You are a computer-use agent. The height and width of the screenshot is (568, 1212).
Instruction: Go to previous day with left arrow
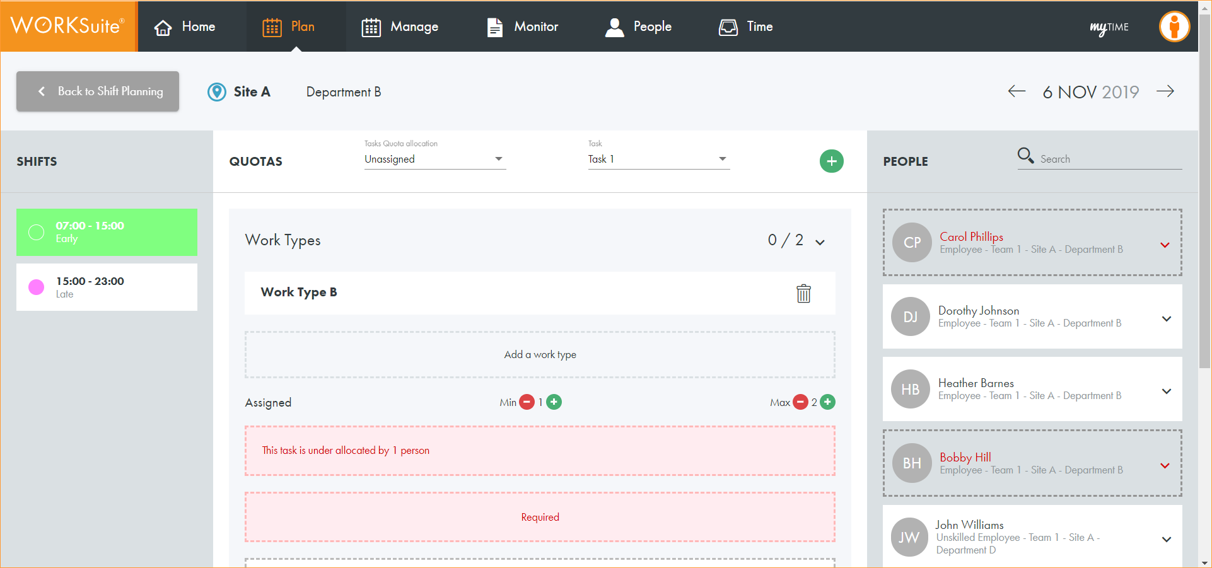pyautogui.click(x=1017, y=91)
